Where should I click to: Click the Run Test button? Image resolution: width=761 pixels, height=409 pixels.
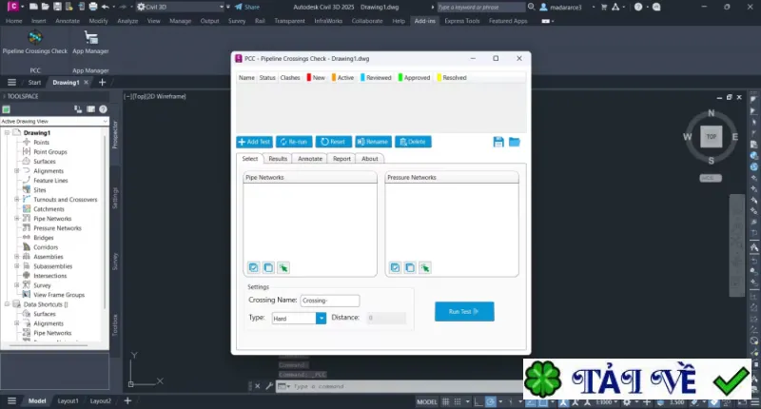(464, 311)
